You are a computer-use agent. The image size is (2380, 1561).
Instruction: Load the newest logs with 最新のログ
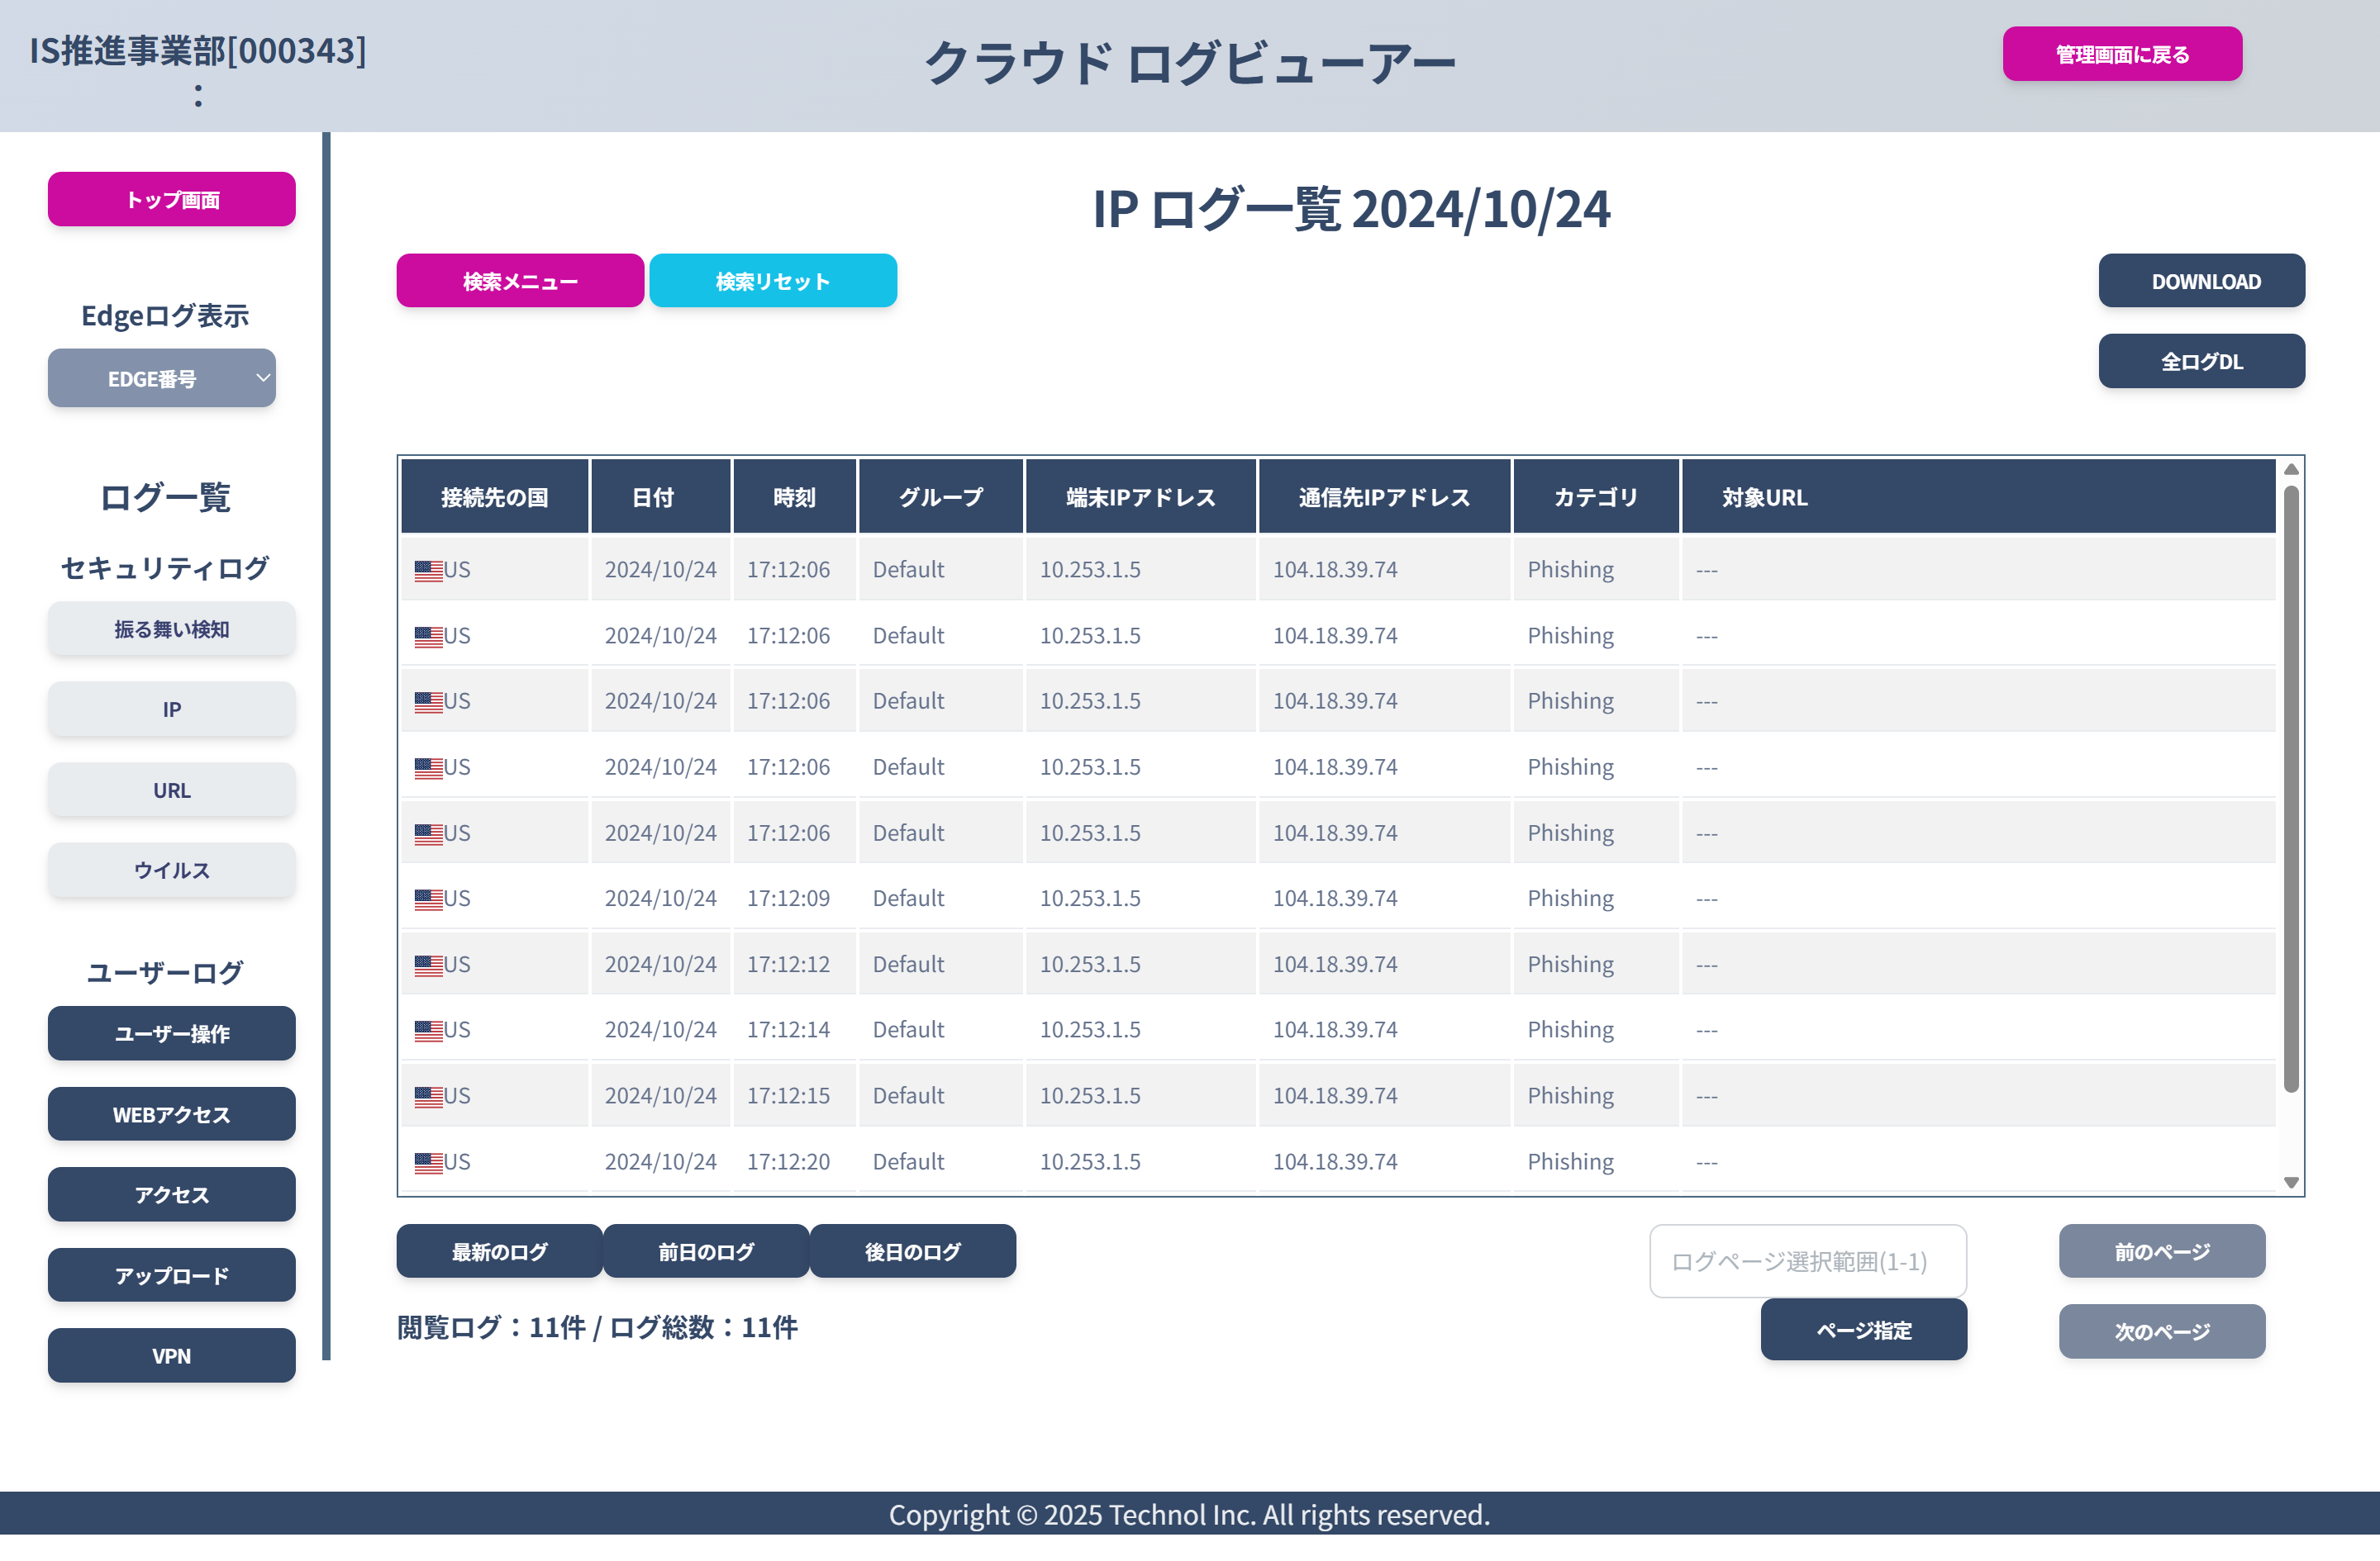(499, 1250)
